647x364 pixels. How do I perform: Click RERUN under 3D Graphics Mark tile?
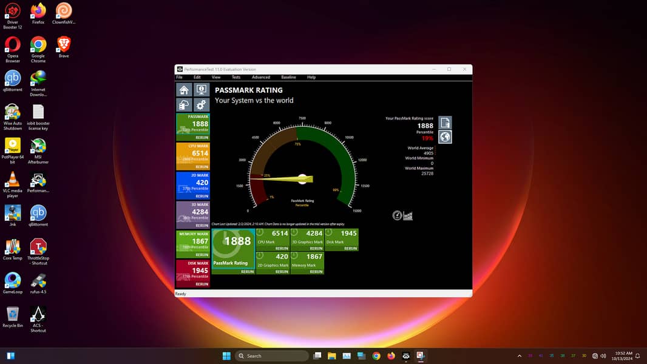(316, 249)
